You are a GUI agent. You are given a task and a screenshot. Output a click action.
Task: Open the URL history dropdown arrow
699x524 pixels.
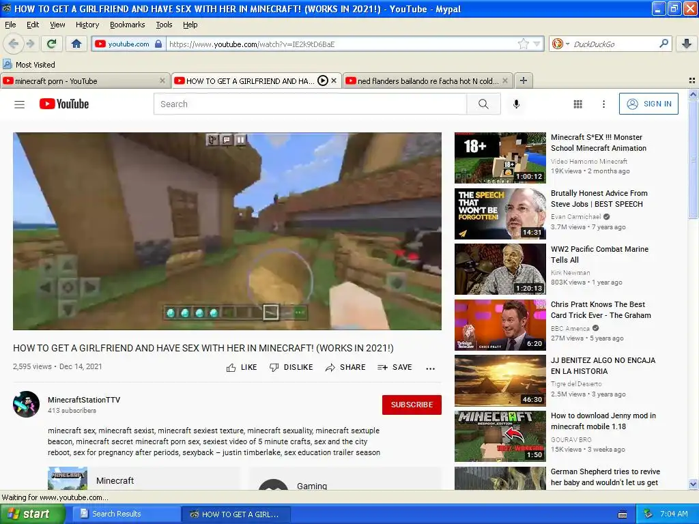[537, 44]
